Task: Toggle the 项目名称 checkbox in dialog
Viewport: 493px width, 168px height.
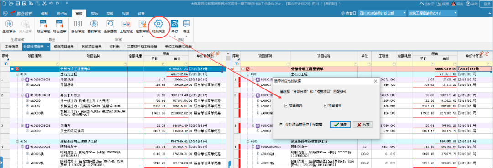Action: point(326,106)
